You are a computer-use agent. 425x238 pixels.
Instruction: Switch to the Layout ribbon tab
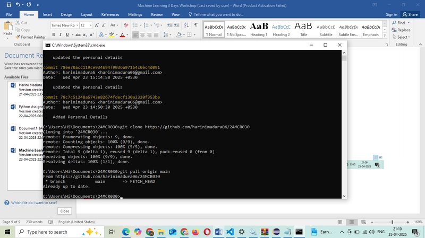click(87, 15)
